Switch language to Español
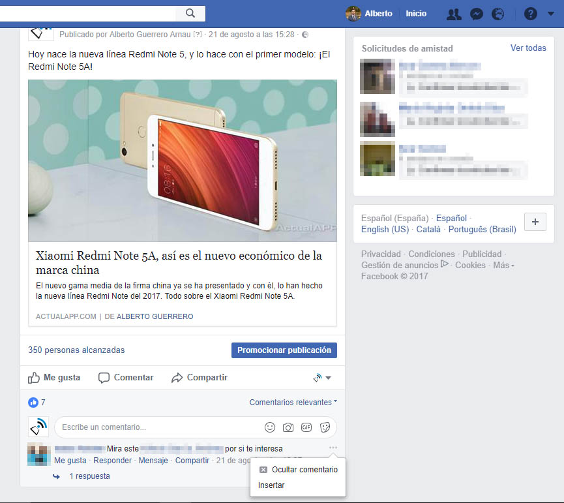Image resolution: width=564 pixels, height=503 pixels. [x=451, y=218]
